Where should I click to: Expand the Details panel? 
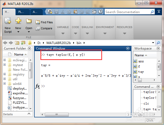[29, 114]
